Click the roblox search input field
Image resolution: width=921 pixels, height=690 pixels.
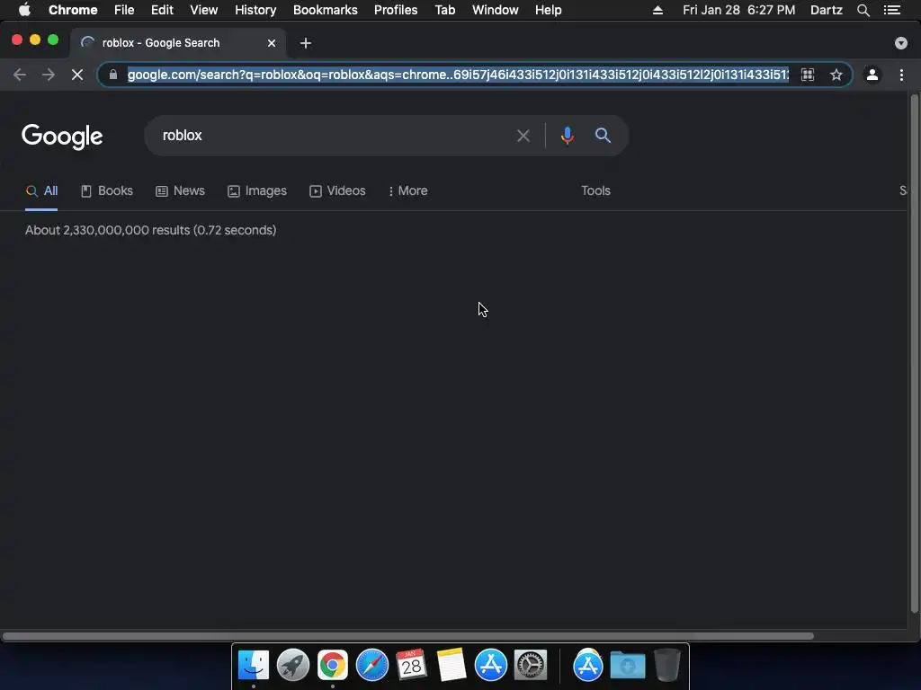(x=335, y=136)
